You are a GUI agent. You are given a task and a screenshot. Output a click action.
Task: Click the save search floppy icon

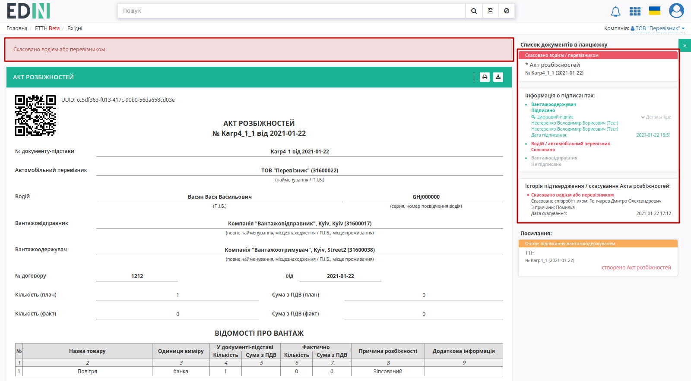490,11
